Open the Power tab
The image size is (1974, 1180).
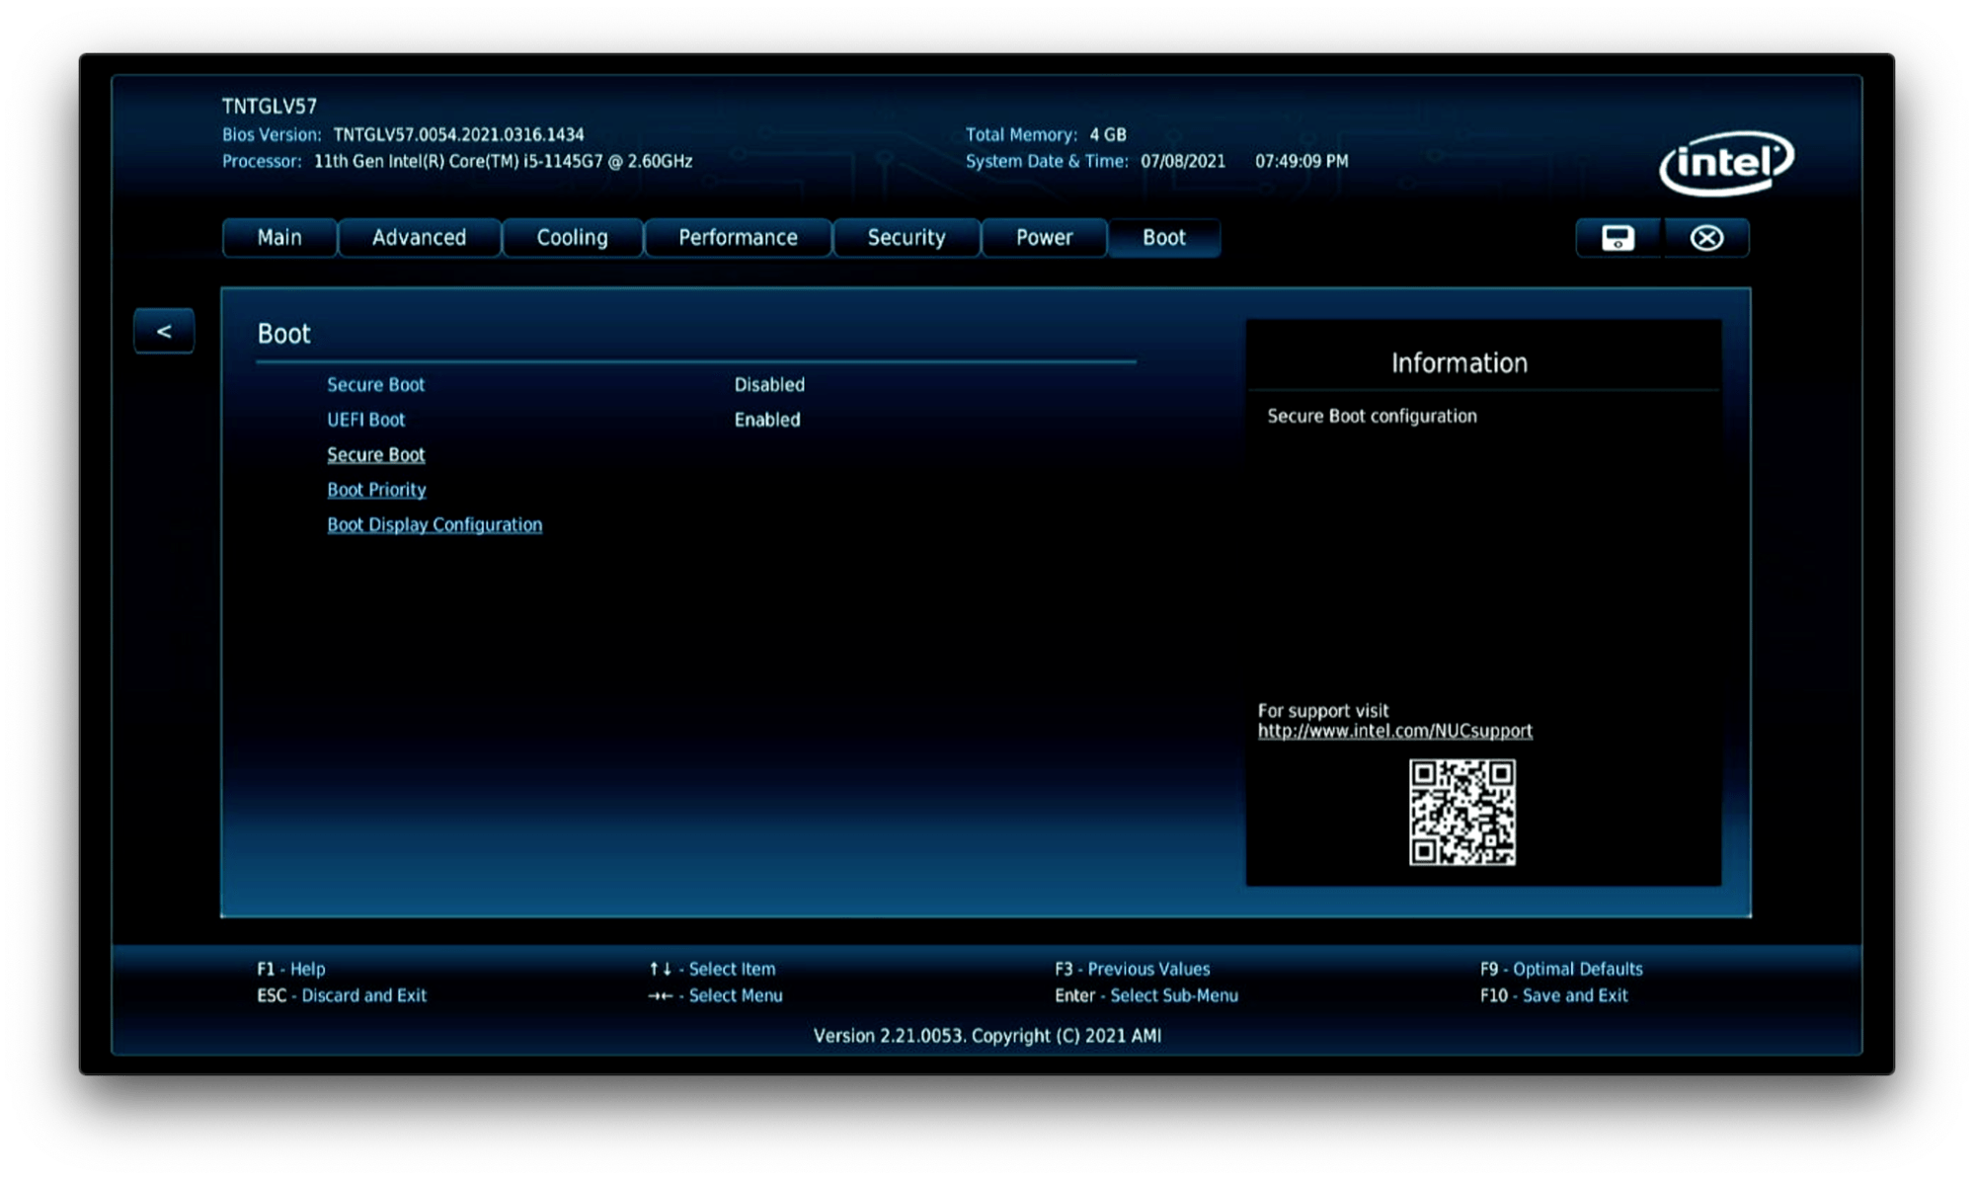point(1044,238)
